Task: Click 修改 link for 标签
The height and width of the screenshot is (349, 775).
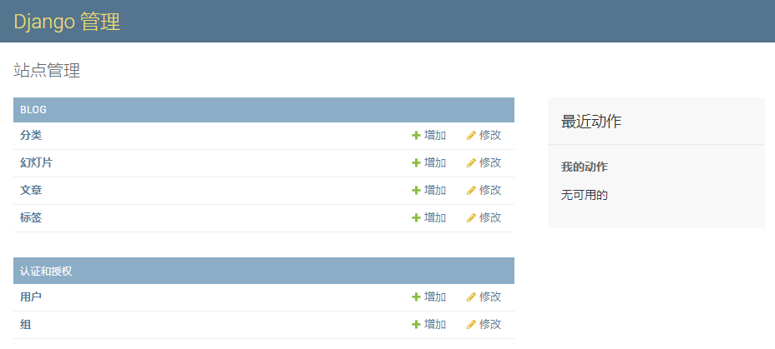Action: coord(490,218)
